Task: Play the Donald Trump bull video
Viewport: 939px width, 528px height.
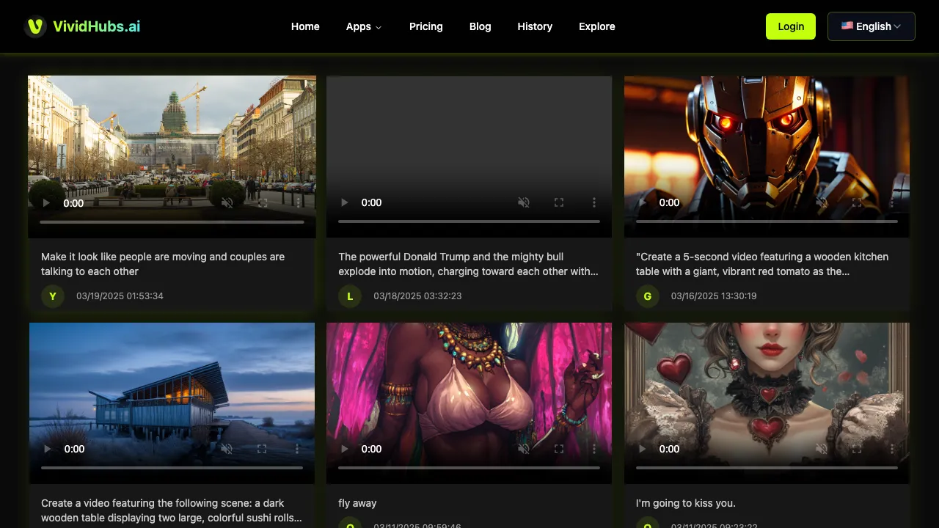Action: click(344, 202)
